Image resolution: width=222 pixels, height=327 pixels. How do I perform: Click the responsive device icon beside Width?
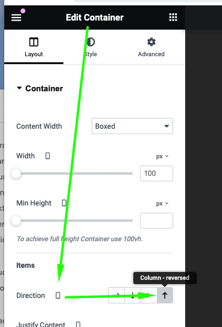(48, 156)
